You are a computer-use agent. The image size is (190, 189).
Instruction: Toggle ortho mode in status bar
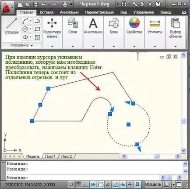click(x=85, y=184)
